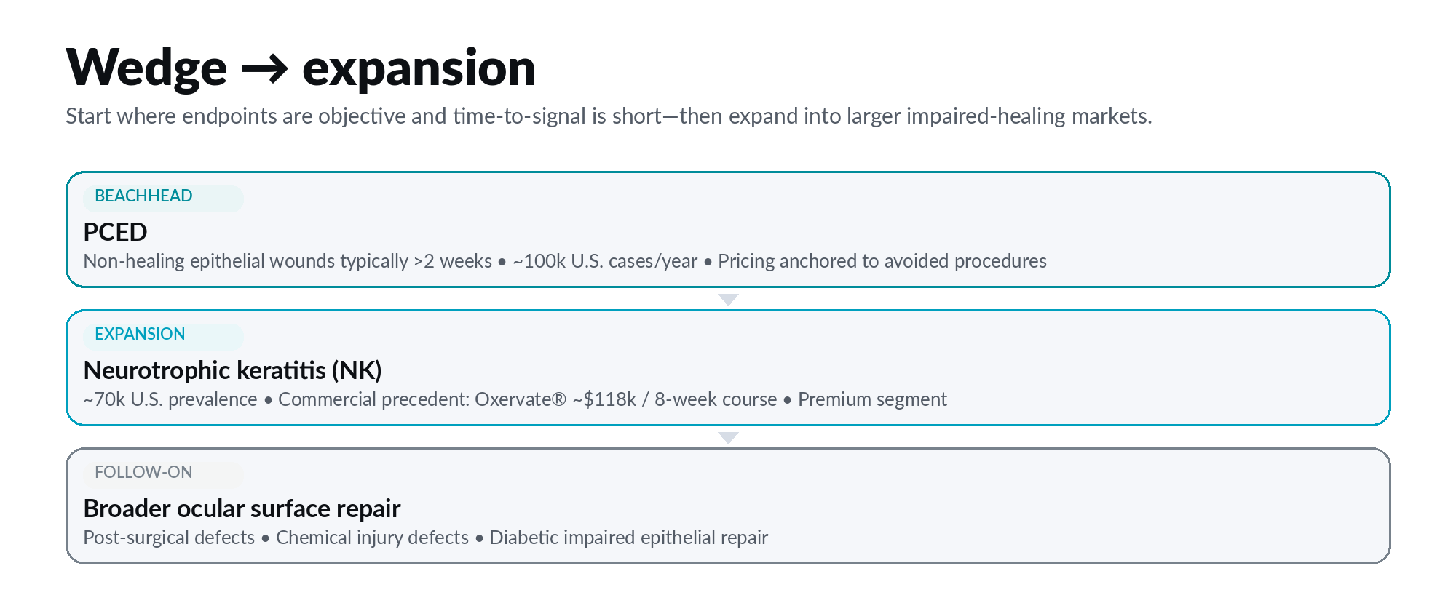Click Pricing anchored to avoided procedures text
The height and width of the screenshot is (611, 1456).
pyautogui.click(x=882, y=261)
